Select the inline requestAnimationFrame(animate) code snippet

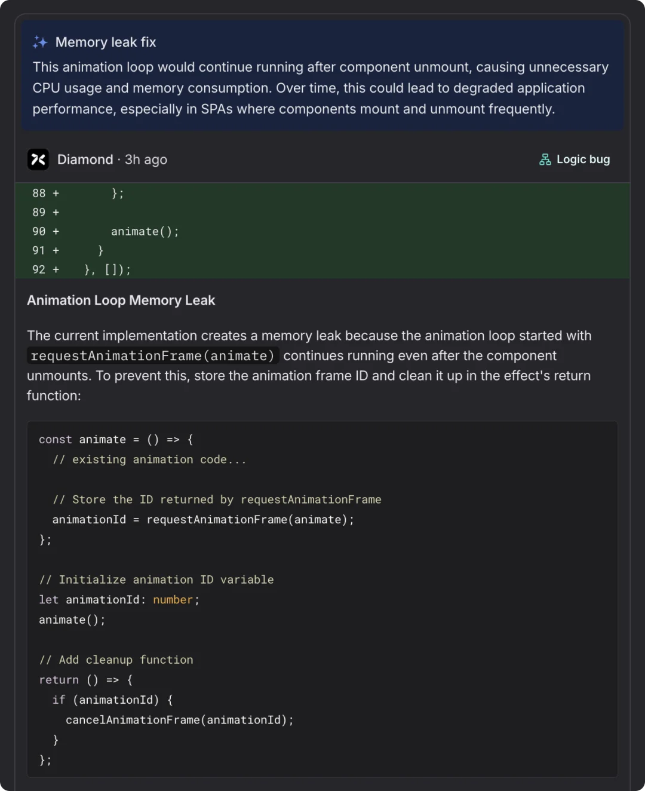[153, 355]
